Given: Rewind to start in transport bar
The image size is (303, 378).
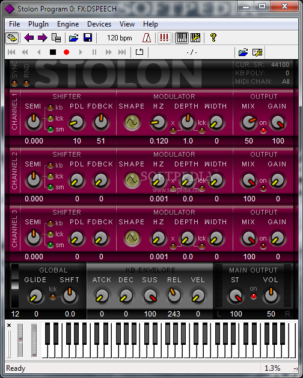Looking at the screenshot, I should [x=11, y=52].
